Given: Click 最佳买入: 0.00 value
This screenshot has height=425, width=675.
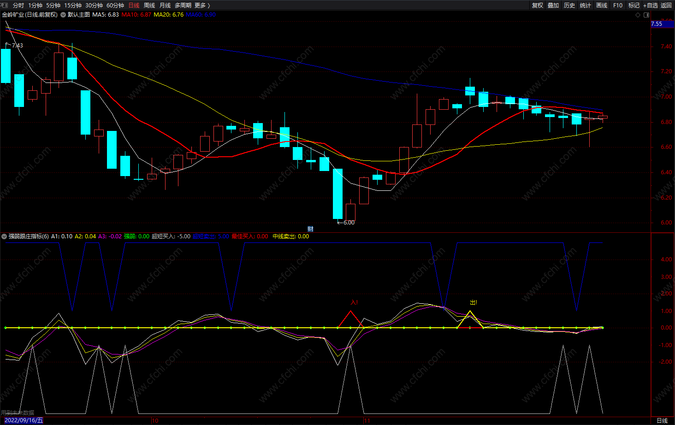Looking at the screenshot, I should click(x=250, y=236).
